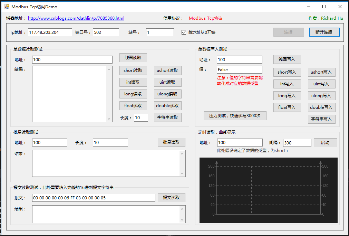Focus address field in 单数据写入测试
The height and width of the screenshot is (236, 349).
[x=240, y=59]
